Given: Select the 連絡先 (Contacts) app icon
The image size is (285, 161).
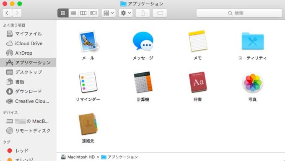Looking at the screenshot, I should click(x=88, y=124).
